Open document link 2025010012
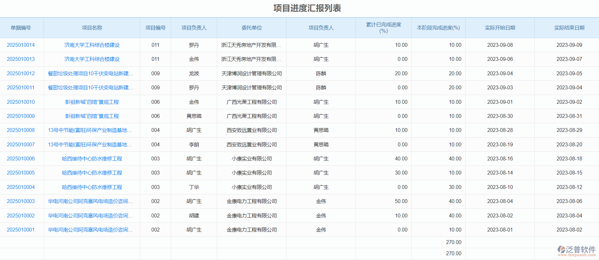 21,74
